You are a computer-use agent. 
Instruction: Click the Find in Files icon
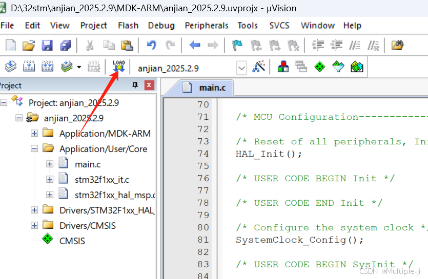tap(397, 45)
